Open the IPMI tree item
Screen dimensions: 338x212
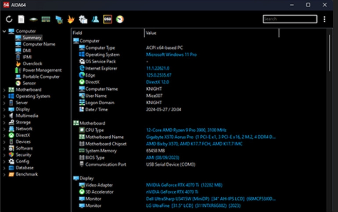point(27,57)
